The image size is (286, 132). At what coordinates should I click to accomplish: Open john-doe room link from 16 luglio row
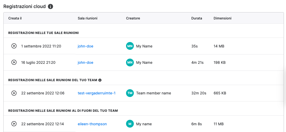(85, 62)
